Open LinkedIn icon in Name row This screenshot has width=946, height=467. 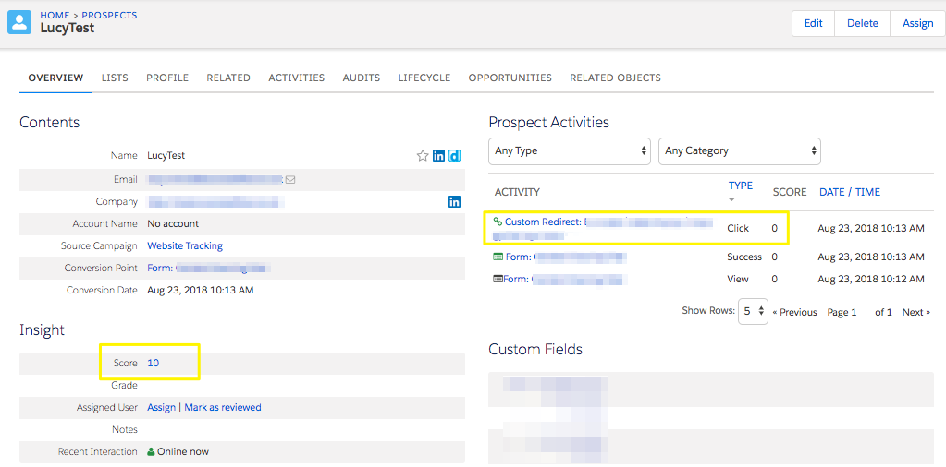coord(438,156)
